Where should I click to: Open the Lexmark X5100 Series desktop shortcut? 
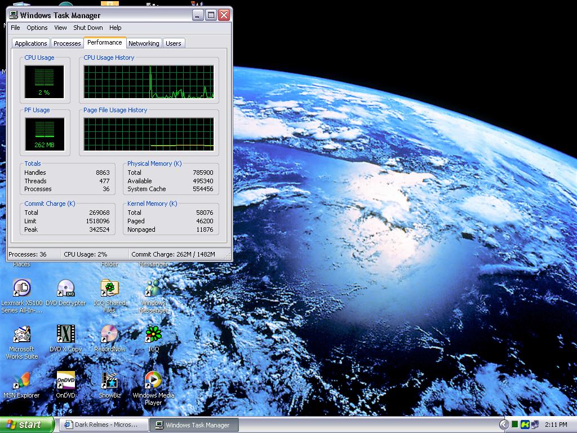(22, 288)
